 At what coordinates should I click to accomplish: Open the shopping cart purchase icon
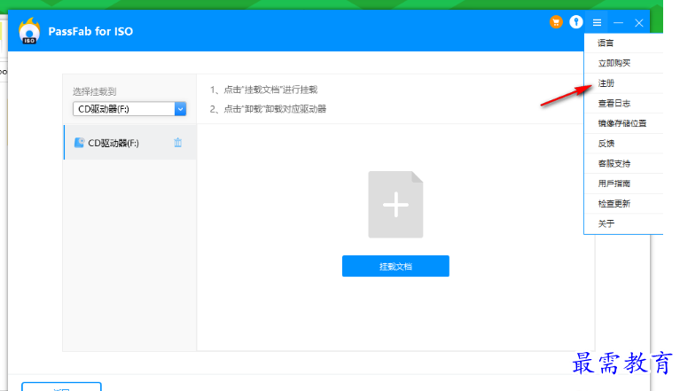click(556, 21)
